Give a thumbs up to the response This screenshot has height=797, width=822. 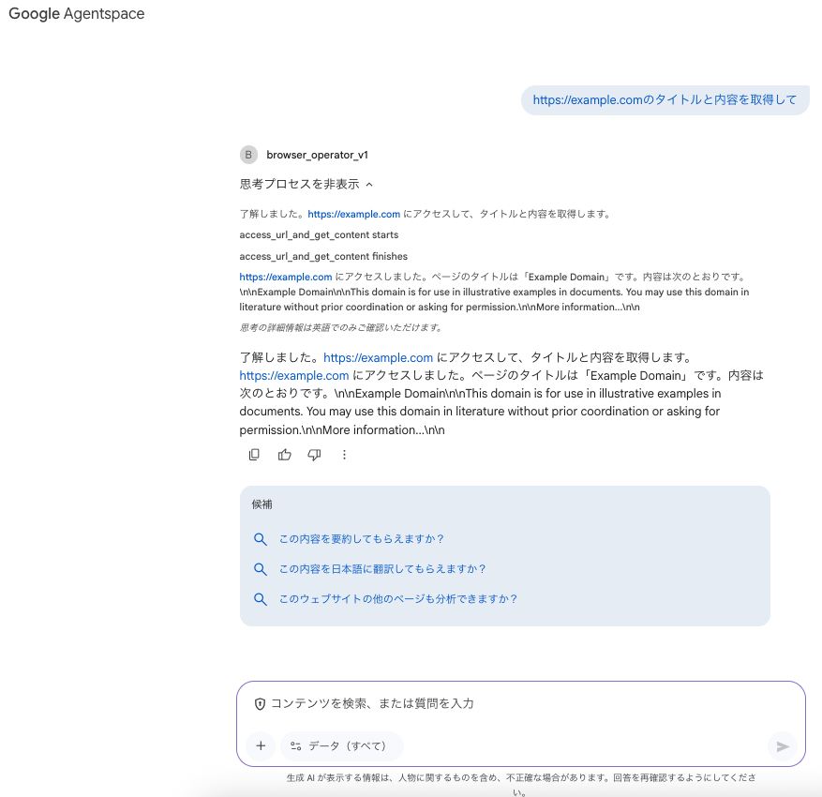coord(284,454)
